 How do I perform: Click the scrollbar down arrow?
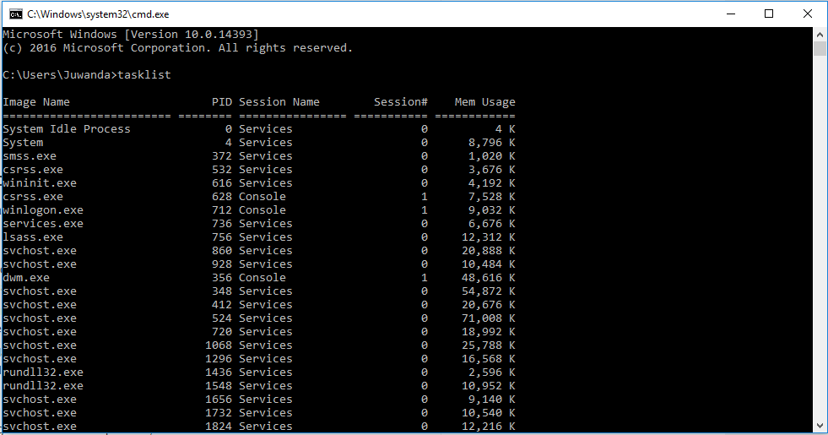tap(820, 425)
